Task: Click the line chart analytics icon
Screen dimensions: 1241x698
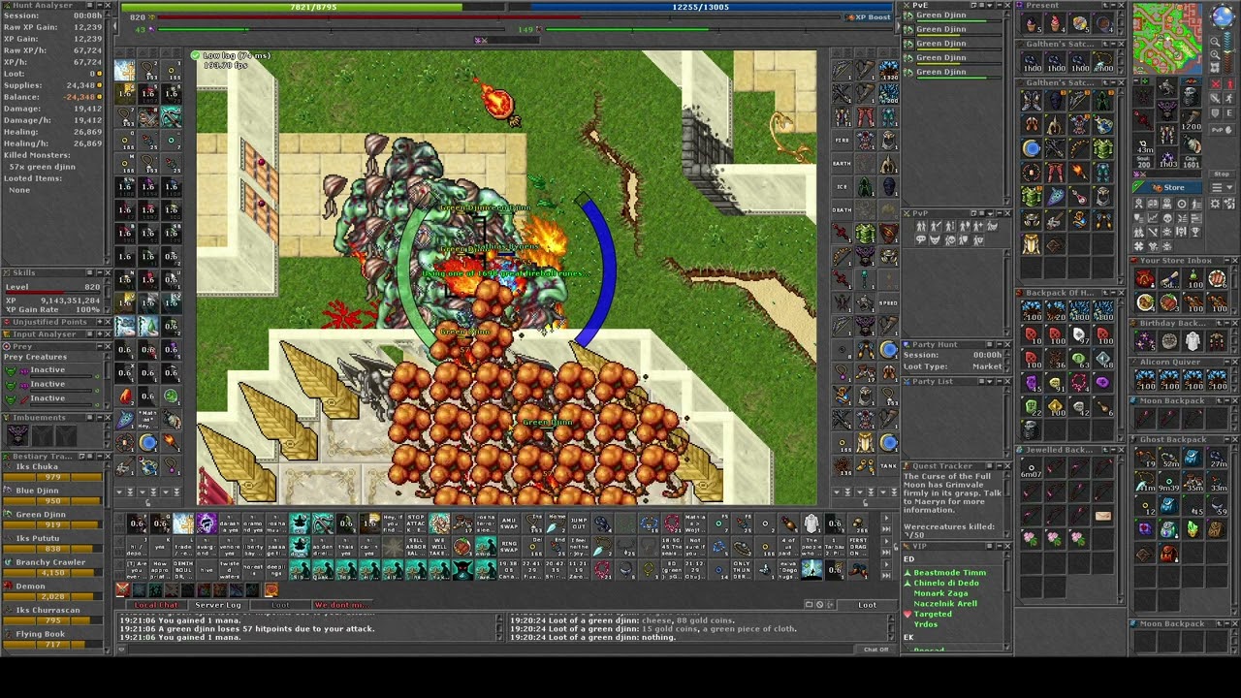Action: (x=1153, y=217)
